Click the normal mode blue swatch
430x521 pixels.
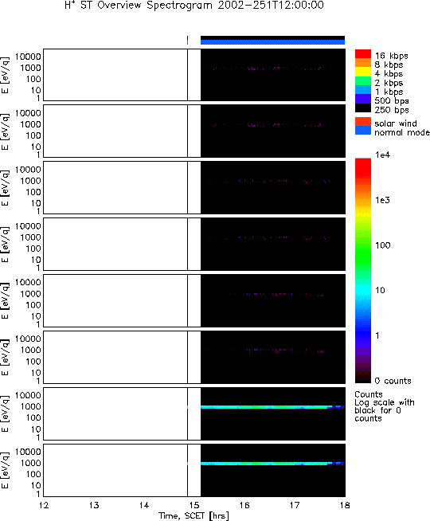tap(363, 131)
